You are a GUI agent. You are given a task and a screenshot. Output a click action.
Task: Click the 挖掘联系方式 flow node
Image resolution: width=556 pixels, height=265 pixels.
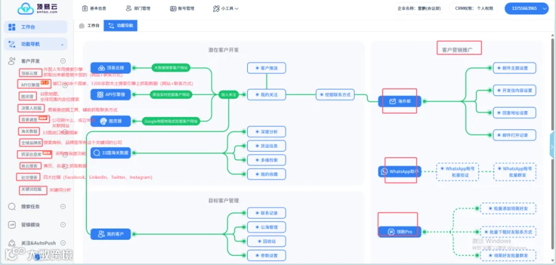click(x=335, y=95)
